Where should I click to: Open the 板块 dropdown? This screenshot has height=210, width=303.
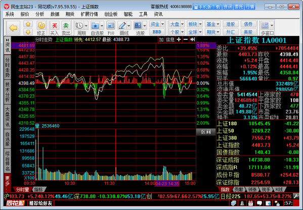195,24
